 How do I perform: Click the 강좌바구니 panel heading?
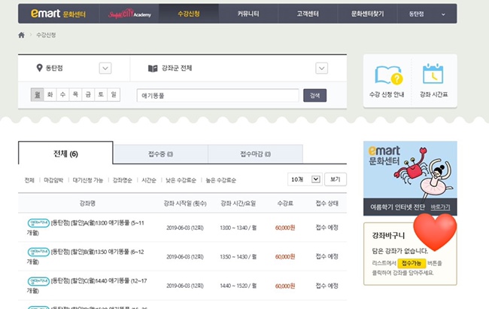click(x=388, y=236)
